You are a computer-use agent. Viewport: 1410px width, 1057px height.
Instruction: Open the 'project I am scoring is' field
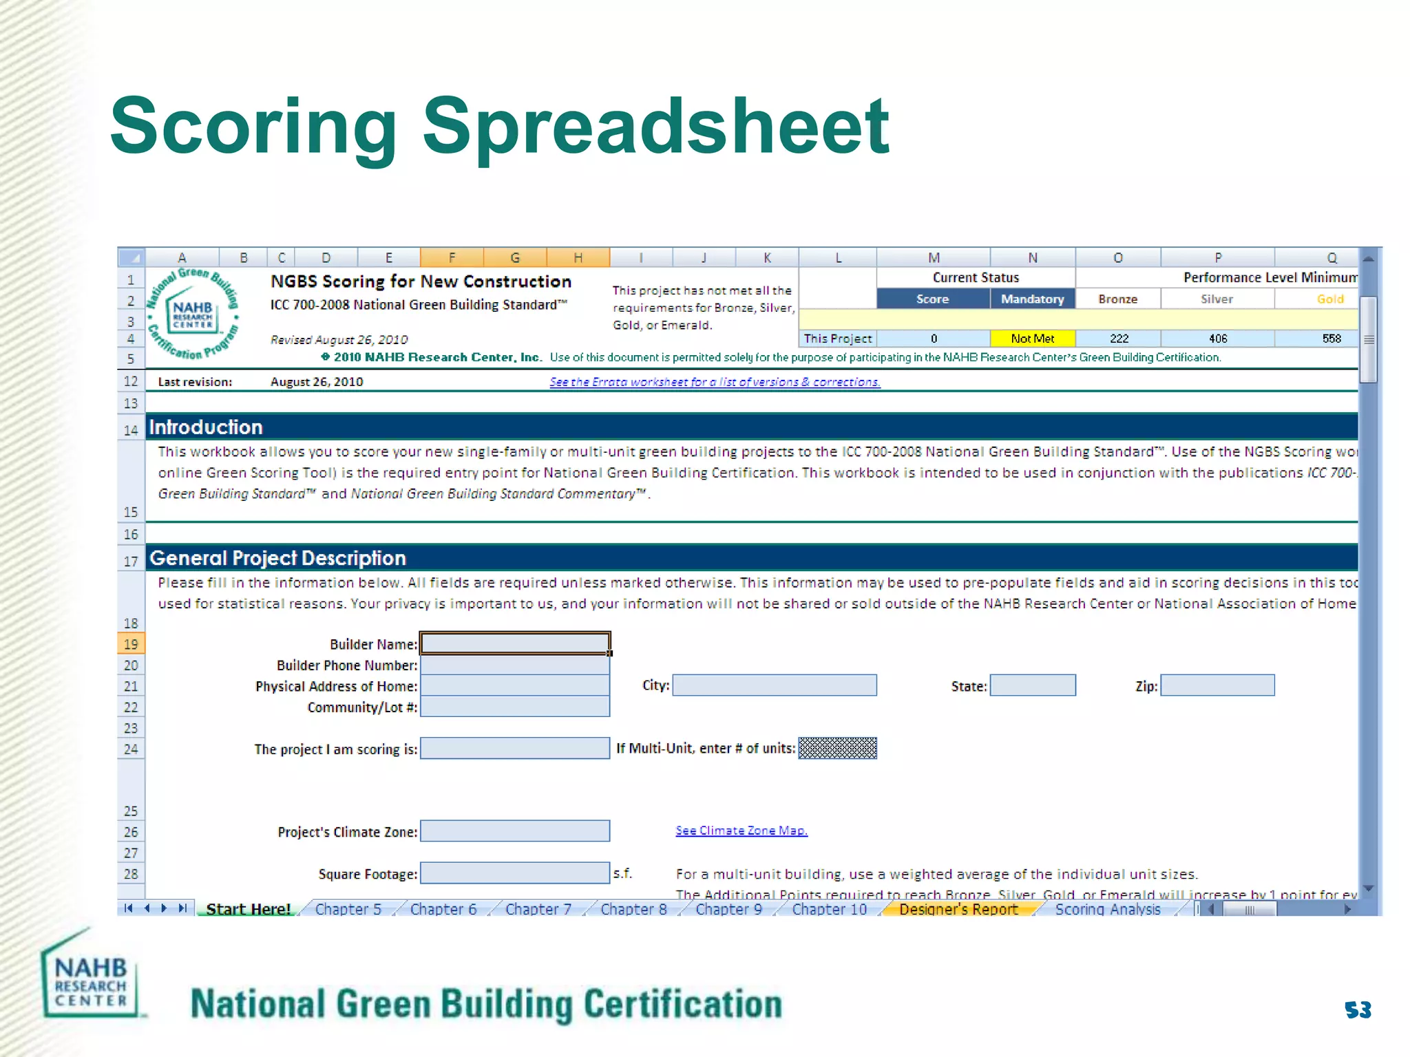[x=515, y=748]
